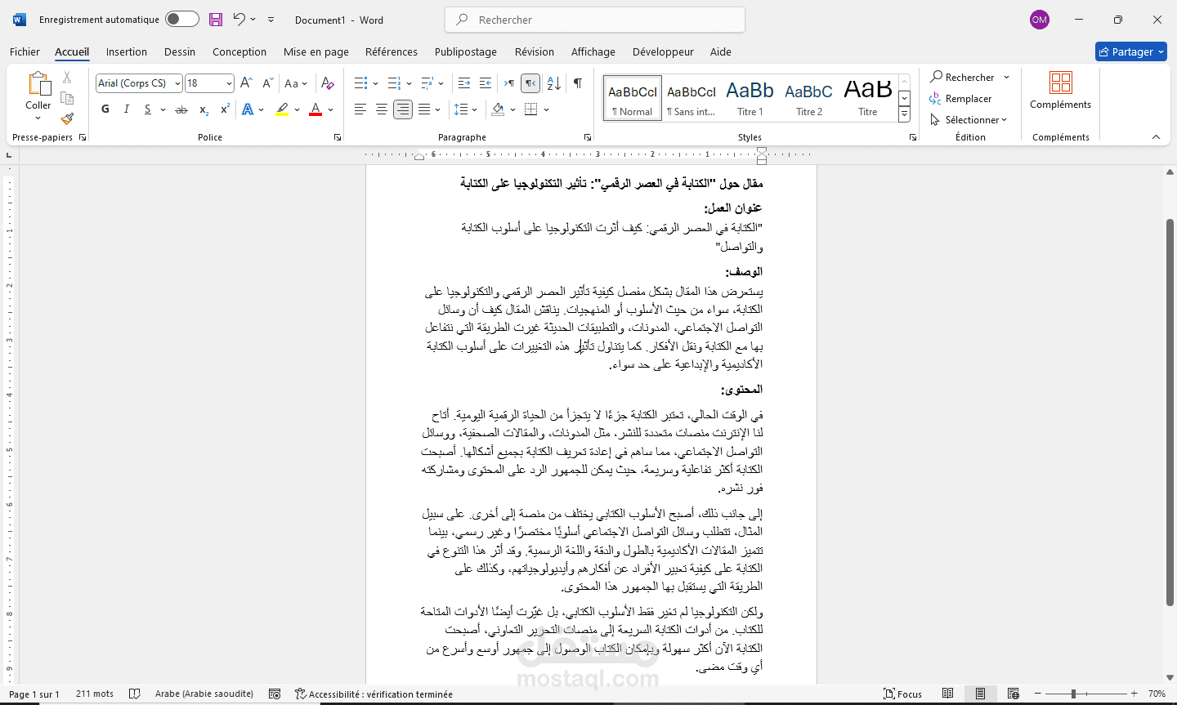Expand the Styles gallery more arrow
Image resolution: width=1177 pixels, height=705 pixels.
pos(904,115)
